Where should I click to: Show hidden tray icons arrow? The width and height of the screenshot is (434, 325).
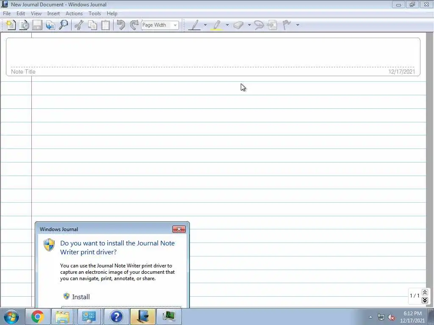(x=370, y=317)
